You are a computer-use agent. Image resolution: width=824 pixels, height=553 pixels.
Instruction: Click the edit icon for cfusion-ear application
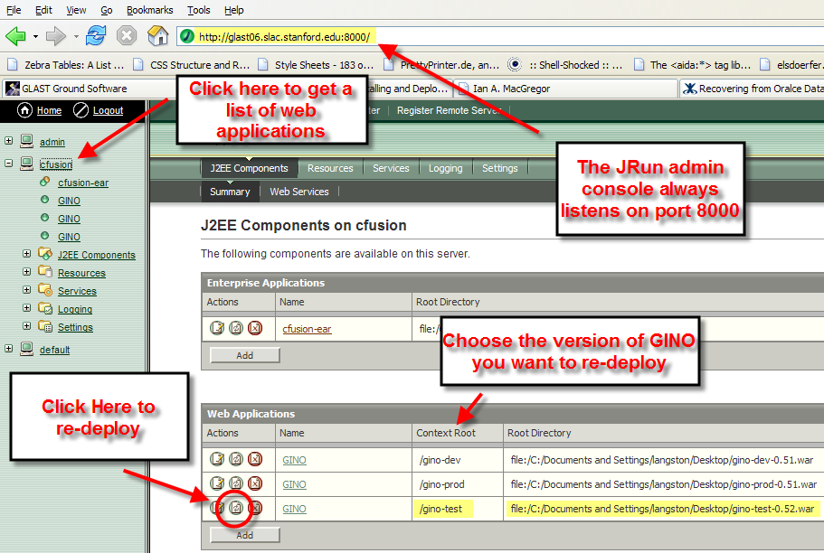click(217, 328)
